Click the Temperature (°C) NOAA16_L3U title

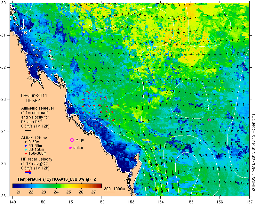[x=57, y=179]
